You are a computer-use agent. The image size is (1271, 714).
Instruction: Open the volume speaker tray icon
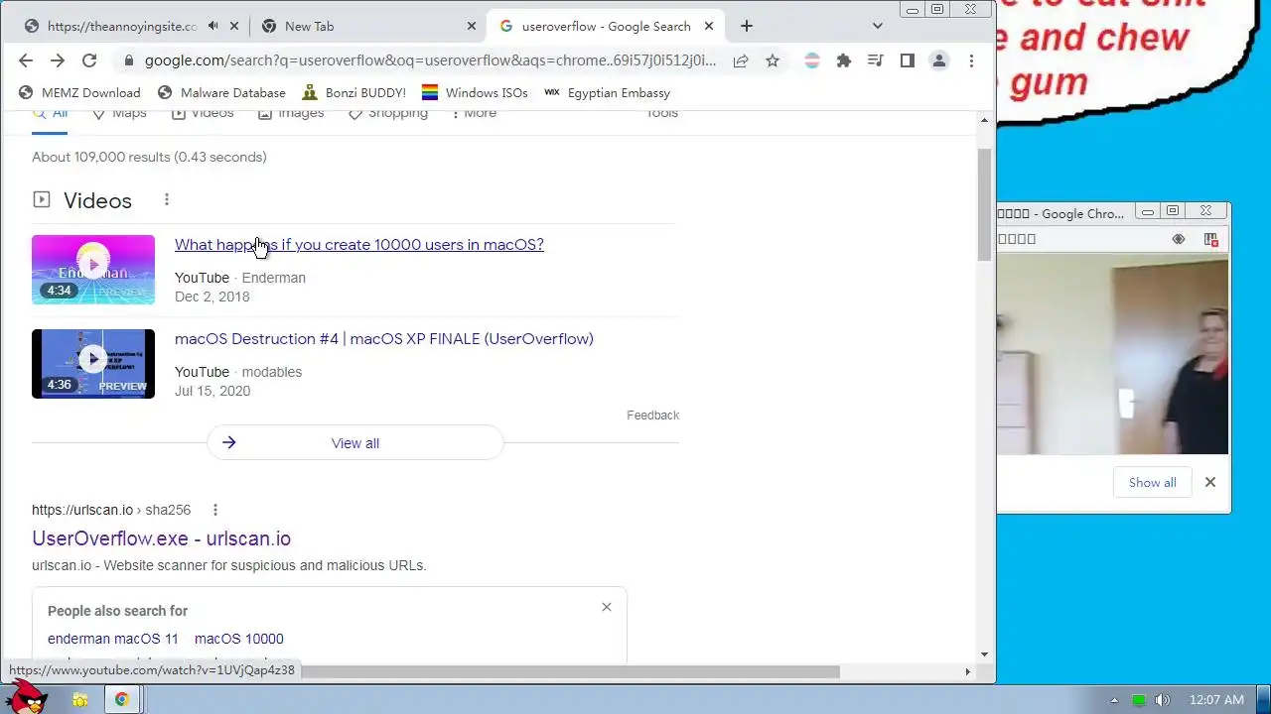[x=1163, y=700]
